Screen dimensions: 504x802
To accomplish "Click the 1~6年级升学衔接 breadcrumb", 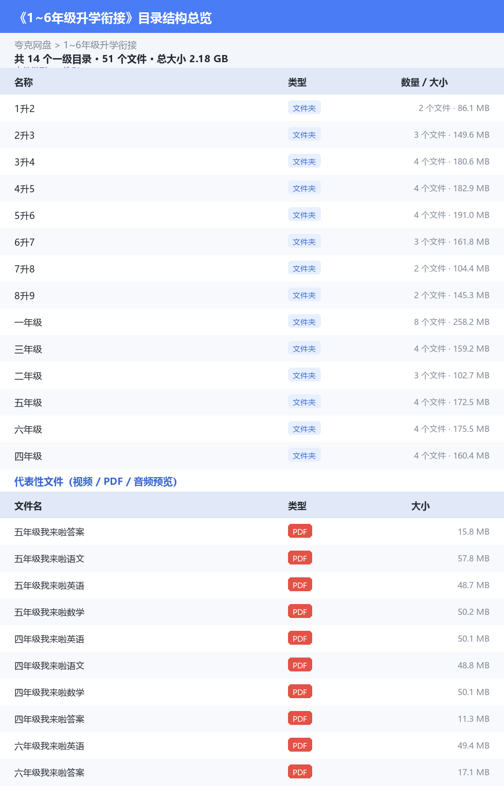I will [100, 45].
